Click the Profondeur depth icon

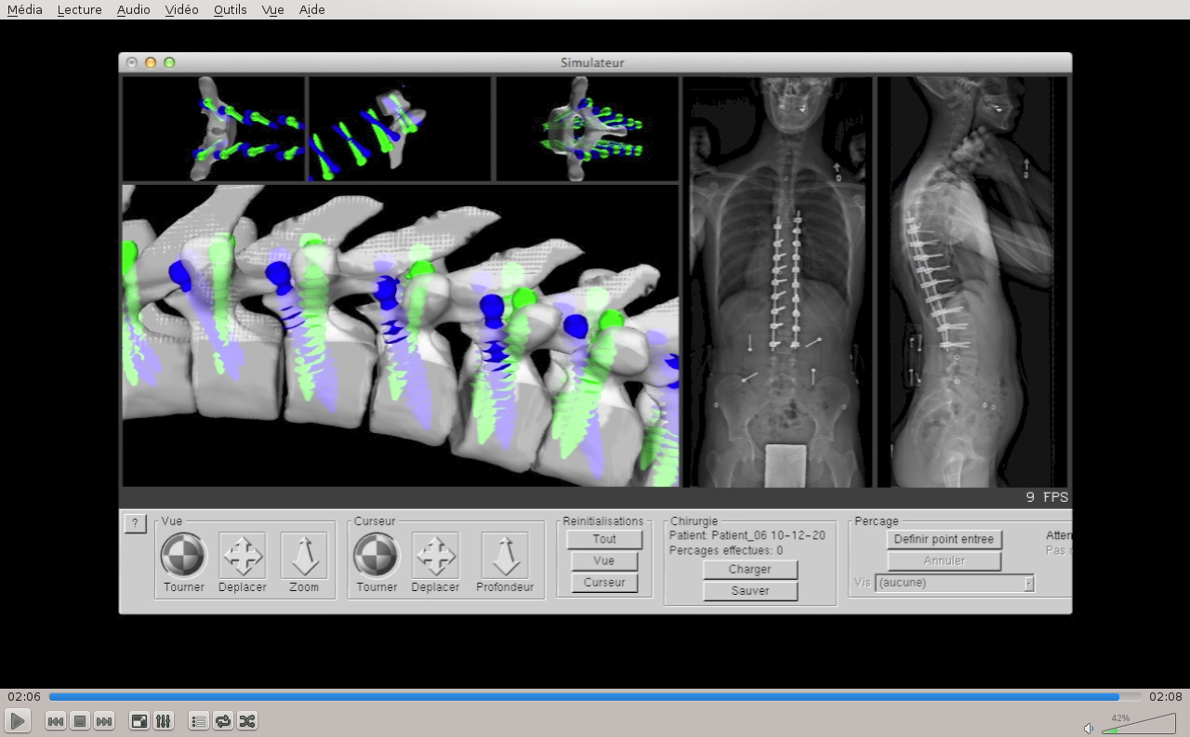pos(505,555)
